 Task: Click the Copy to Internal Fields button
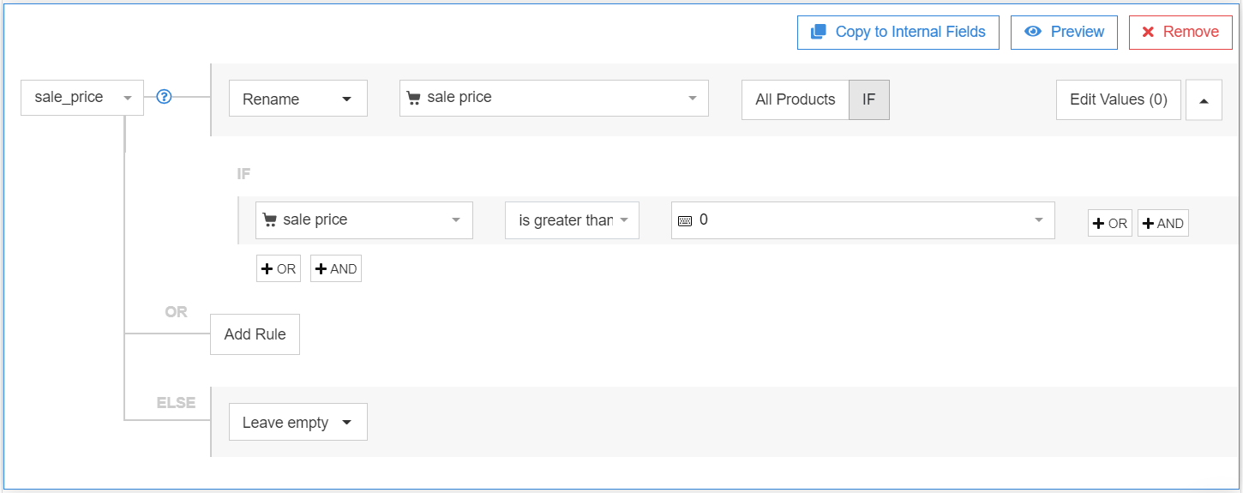pos(898,33)
